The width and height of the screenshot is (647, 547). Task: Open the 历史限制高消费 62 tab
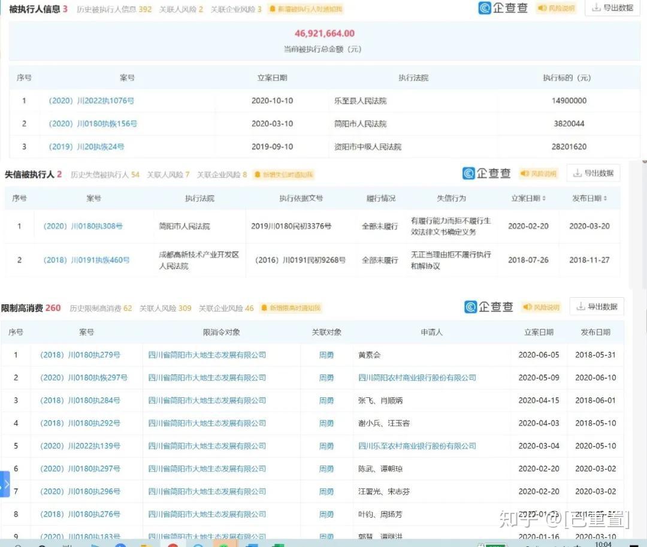pyautogui.click(x=101, y=308)
